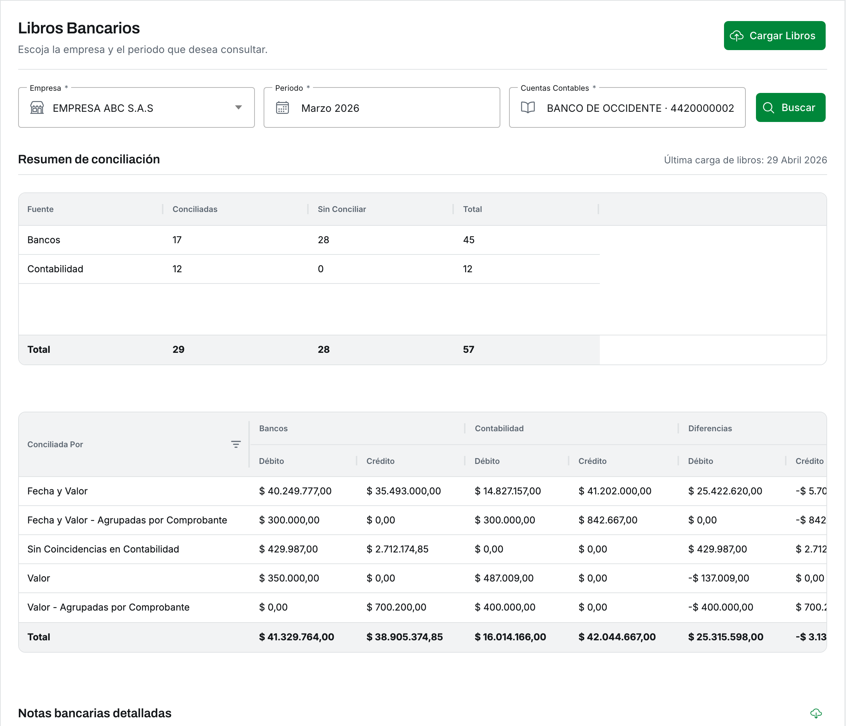Download notes with the cloud download icon
Screen dimensions: 846x726
(x=816, y=713)
